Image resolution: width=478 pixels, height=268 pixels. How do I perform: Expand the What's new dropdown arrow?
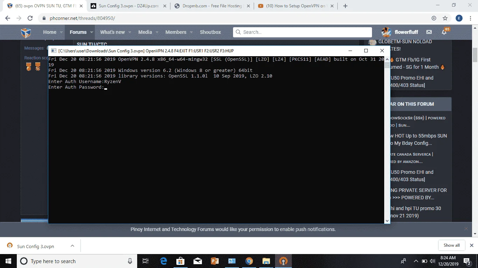(x=129, y=32)
